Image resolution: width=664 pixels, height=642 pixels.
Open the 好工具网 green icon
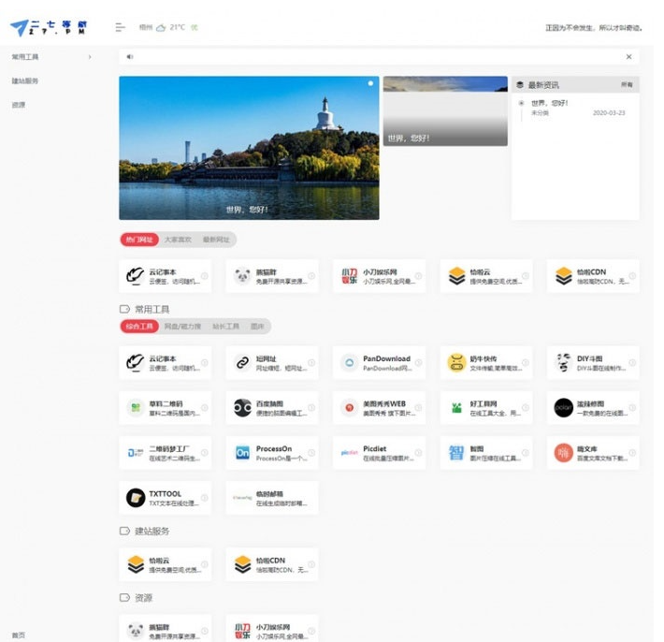(x=457, y=408)
